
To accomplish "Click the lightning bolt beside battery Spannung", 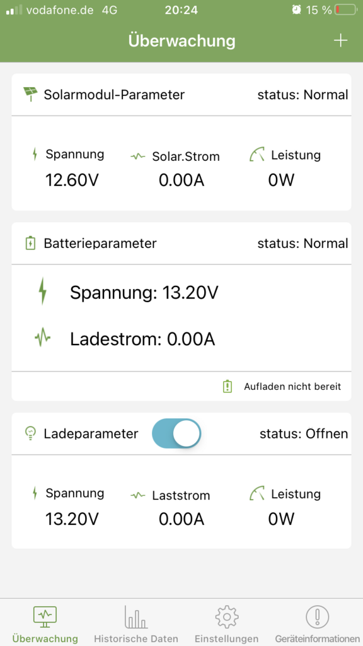I will point(42,291).
